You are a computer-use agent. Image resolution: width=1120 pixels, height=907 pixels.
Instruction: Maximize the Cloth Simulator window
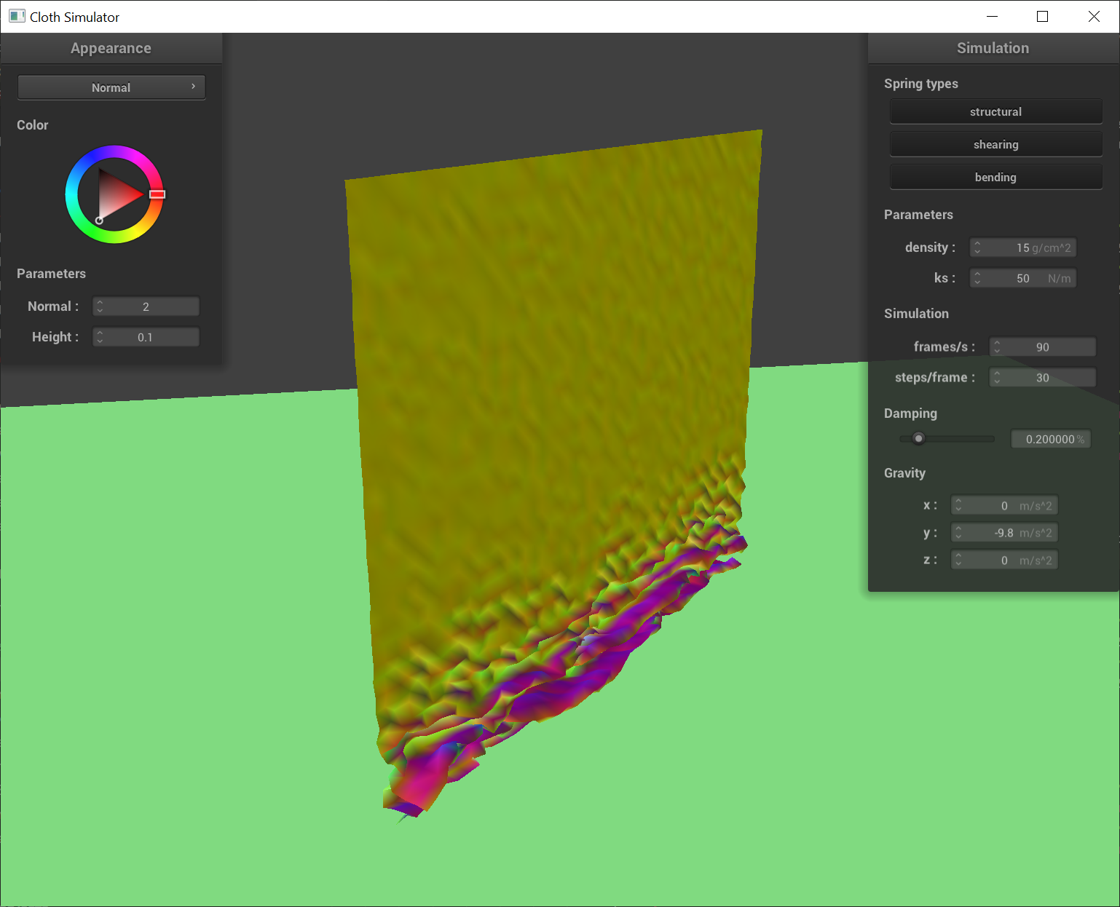pos(1042,16)
